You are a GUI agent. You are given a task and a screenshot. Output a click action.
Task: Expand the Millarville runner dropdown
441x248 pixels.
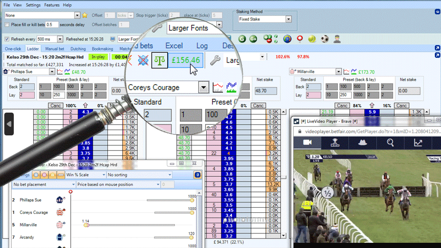[x=338, y=72]
